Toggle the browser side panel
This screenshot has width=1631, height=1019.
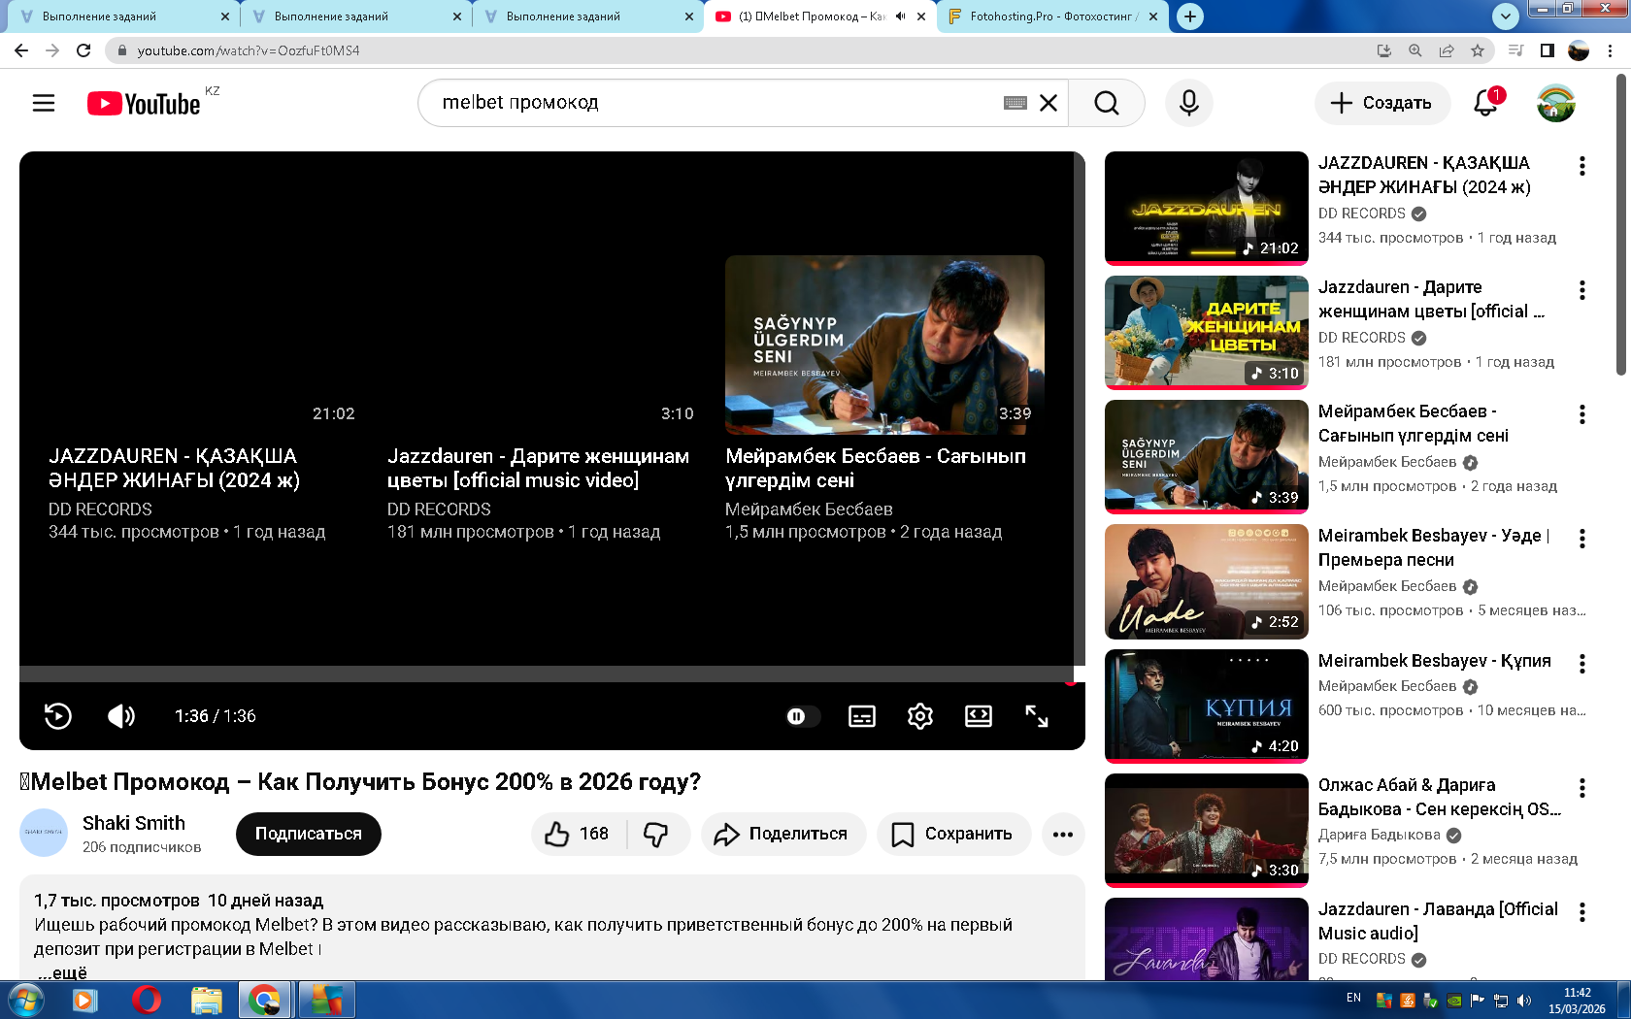coord(1548,50)
